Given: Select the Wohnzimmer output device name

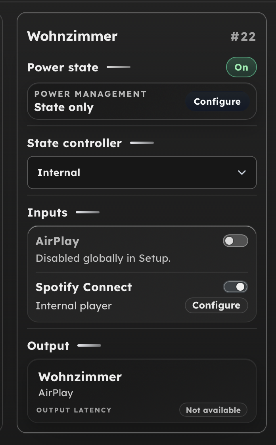Looking at the screenshot, I should point(80,377).
